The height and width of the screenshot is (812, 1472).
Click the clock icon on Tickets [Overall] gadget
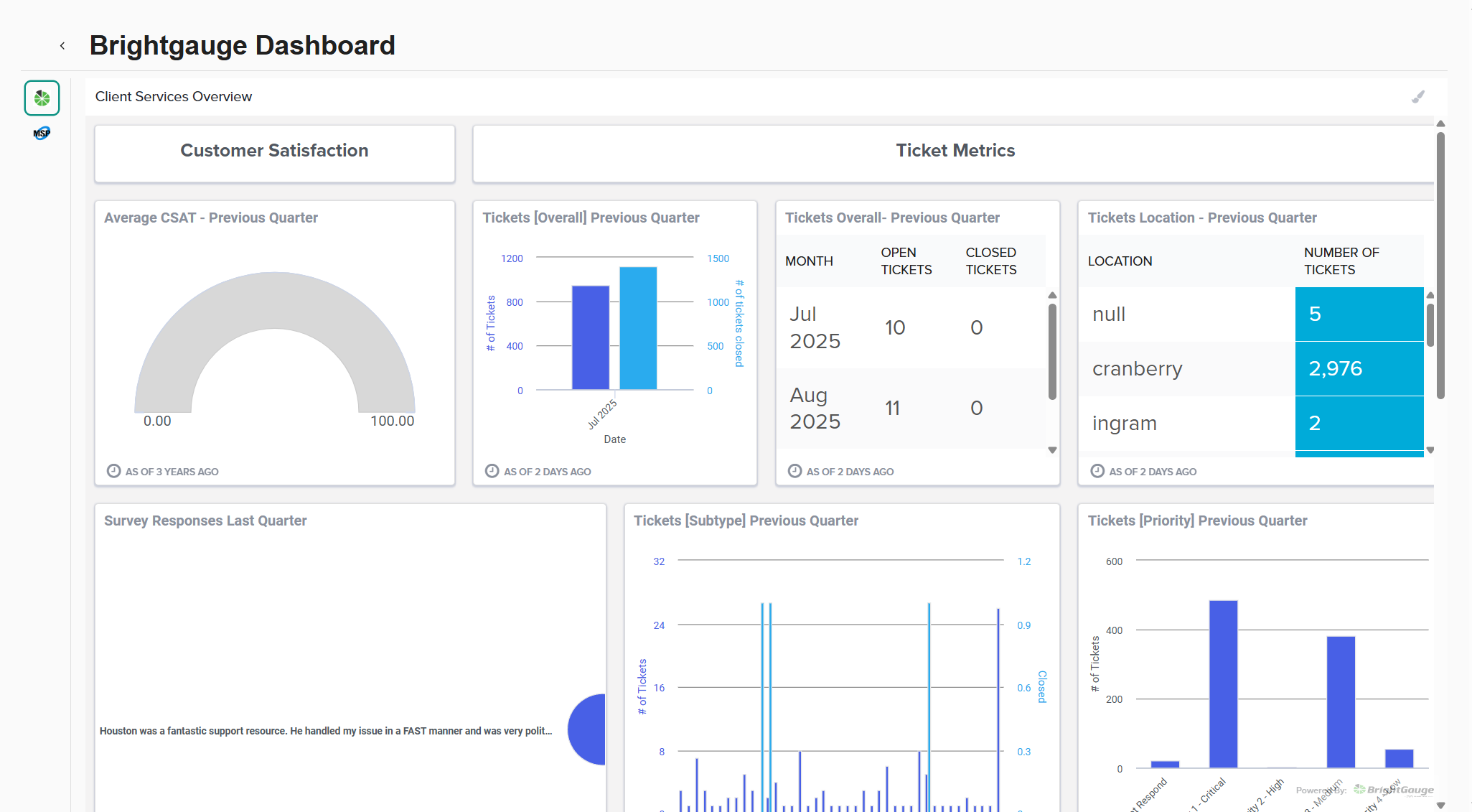(491, 471)
